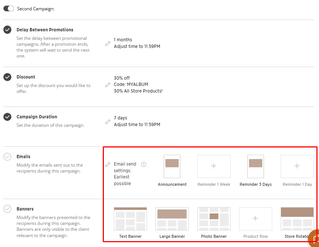Screen dimensions: 319x247
Task: Click the pencil icon beside Discount details
Action: [108, 85]
